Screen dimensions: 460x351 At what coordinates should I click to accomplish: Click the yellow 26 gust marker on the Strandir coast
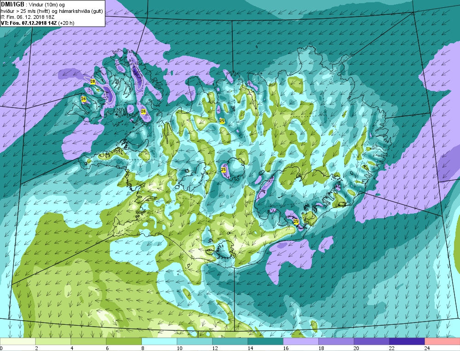pos(144,111)
